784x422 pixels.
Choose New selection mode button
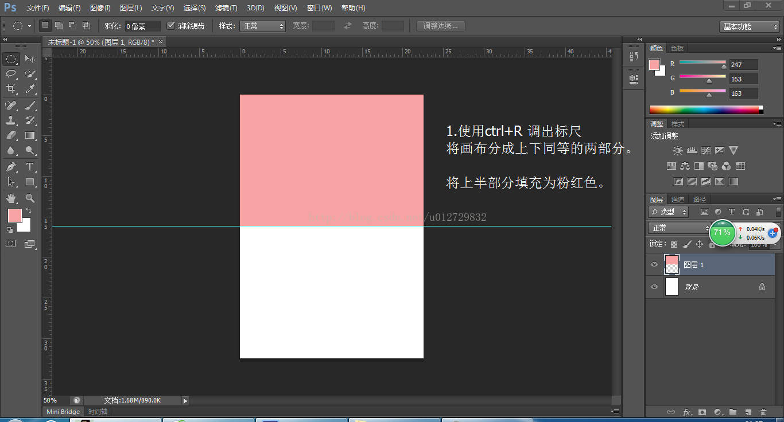tap(45, 26)
